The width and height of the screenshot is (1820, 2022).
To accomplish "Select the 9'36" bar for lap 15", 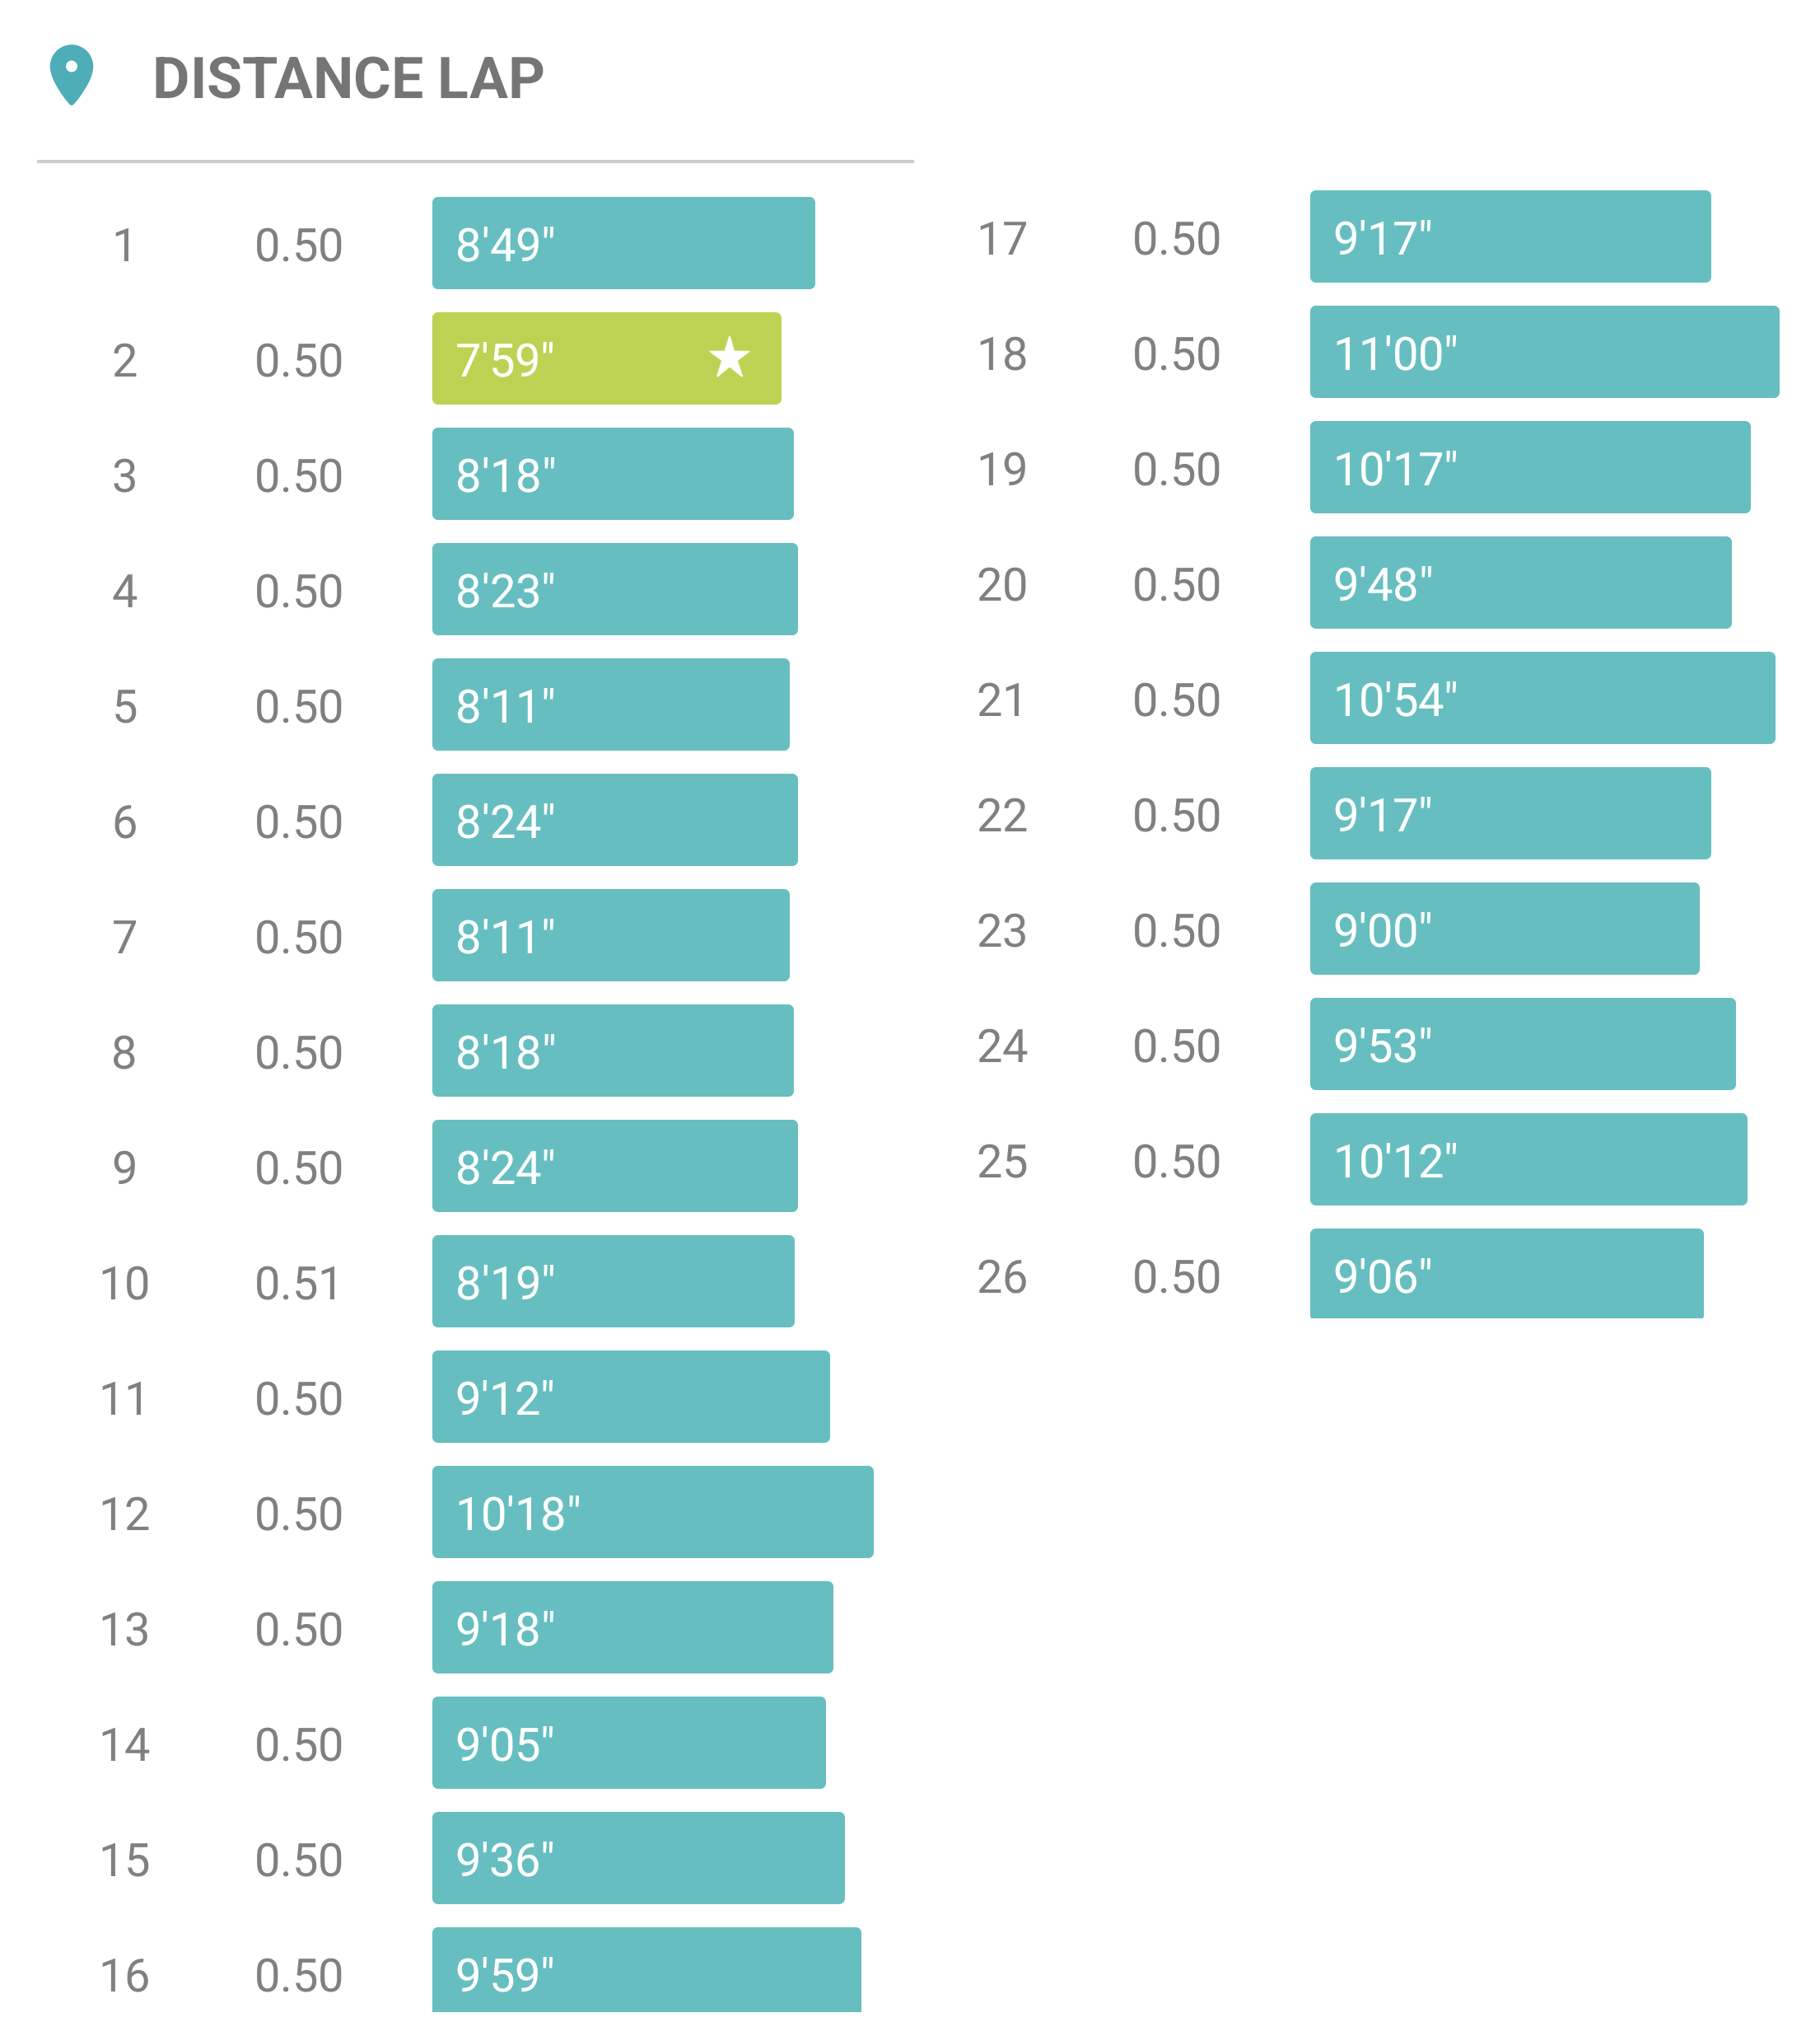I will (638, 1858).
